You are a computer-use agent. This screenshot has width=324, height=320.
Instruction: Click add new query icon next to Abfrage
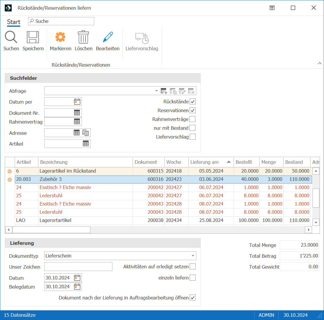click(164, 91)
